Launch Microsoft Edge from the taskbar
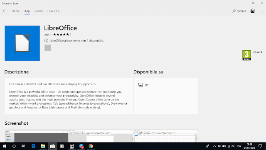266x150 pixels. [x=33, y=146]
